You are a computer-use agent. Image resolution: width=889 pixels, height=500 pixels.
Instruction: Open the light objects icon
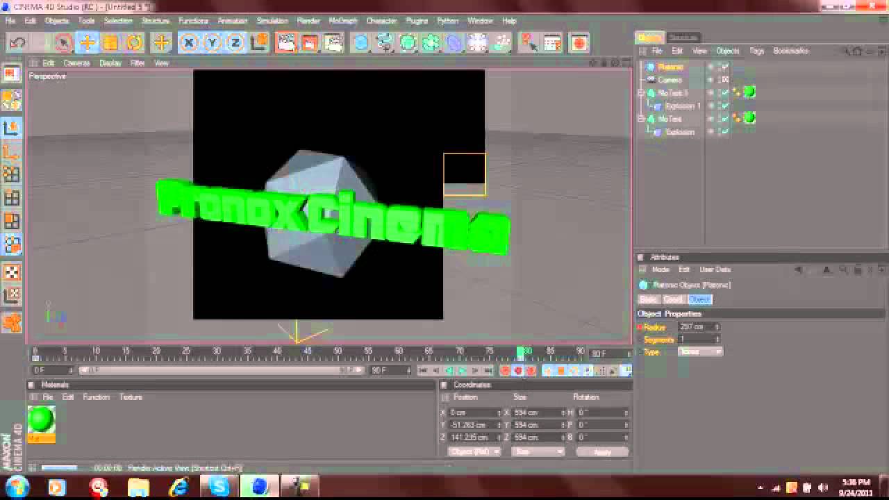[501, 43]
